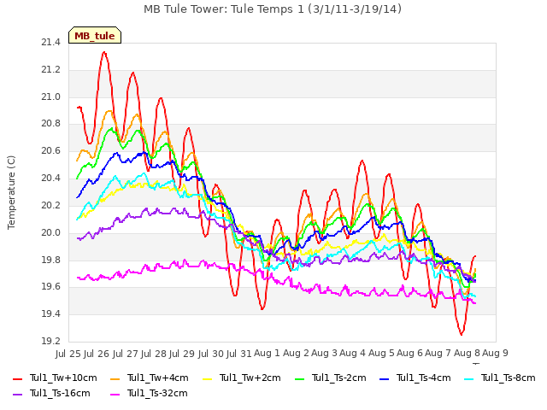The image size is (547, 410).
Task: Click the Aug 6 x-axis date label
Action: click(409, 354)
